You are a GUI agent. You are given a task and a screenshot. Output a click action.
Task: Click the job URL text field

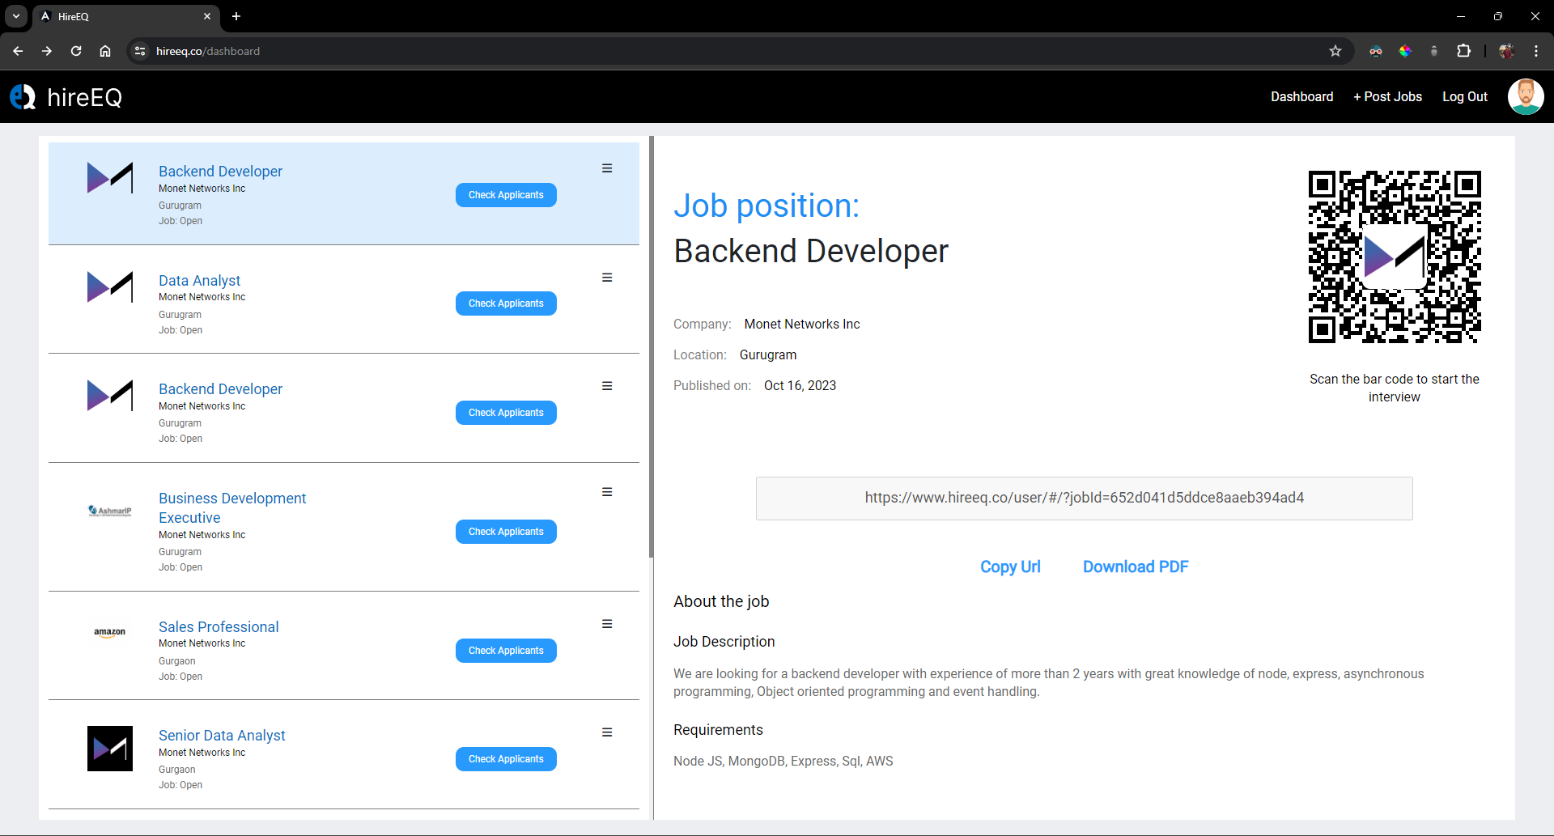coord(1084,498)
